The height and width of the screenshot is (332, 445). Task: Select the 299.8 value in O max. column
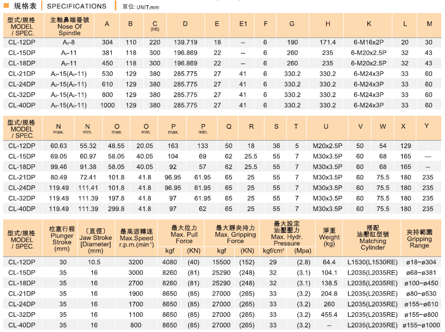pyautogui.click(x=116, y=208)
